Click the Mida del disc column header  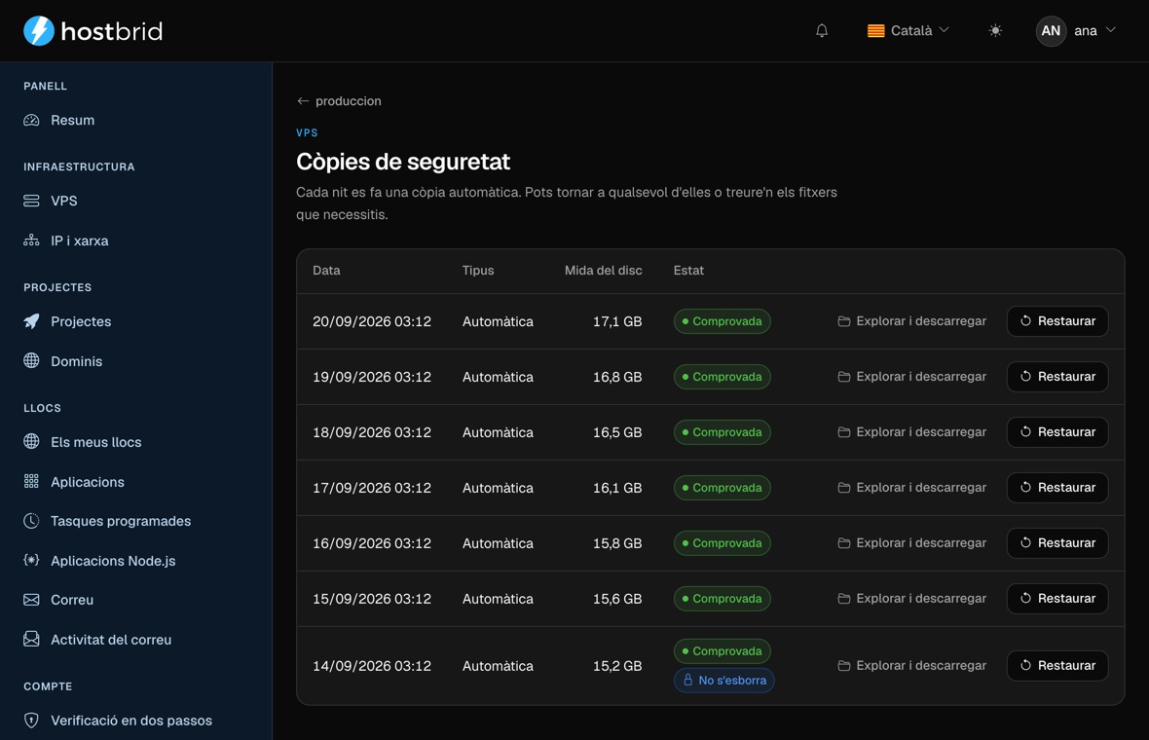point(603,271)
